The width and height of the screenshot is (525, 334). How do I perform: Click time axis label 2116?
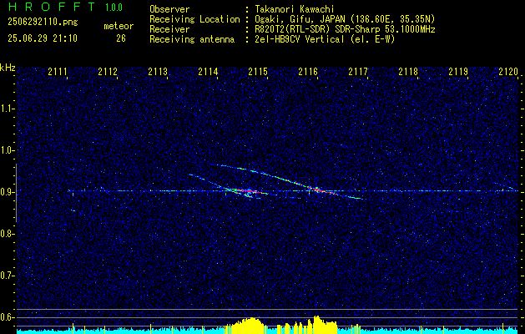pyautogui.click(x=308, y=72)
